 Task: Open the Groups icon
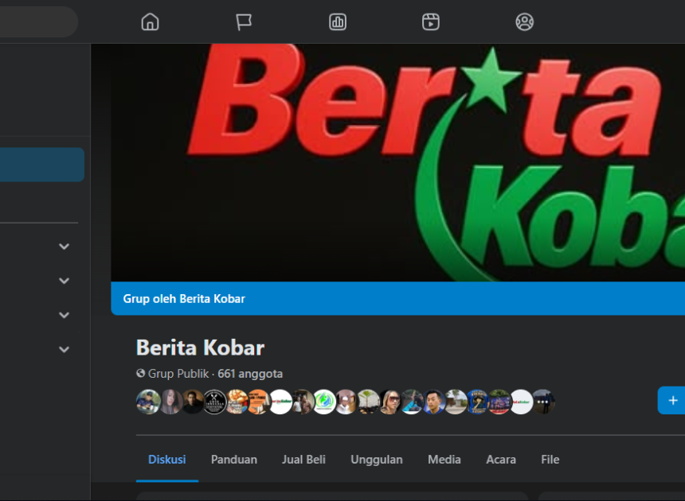coord(524,21)
